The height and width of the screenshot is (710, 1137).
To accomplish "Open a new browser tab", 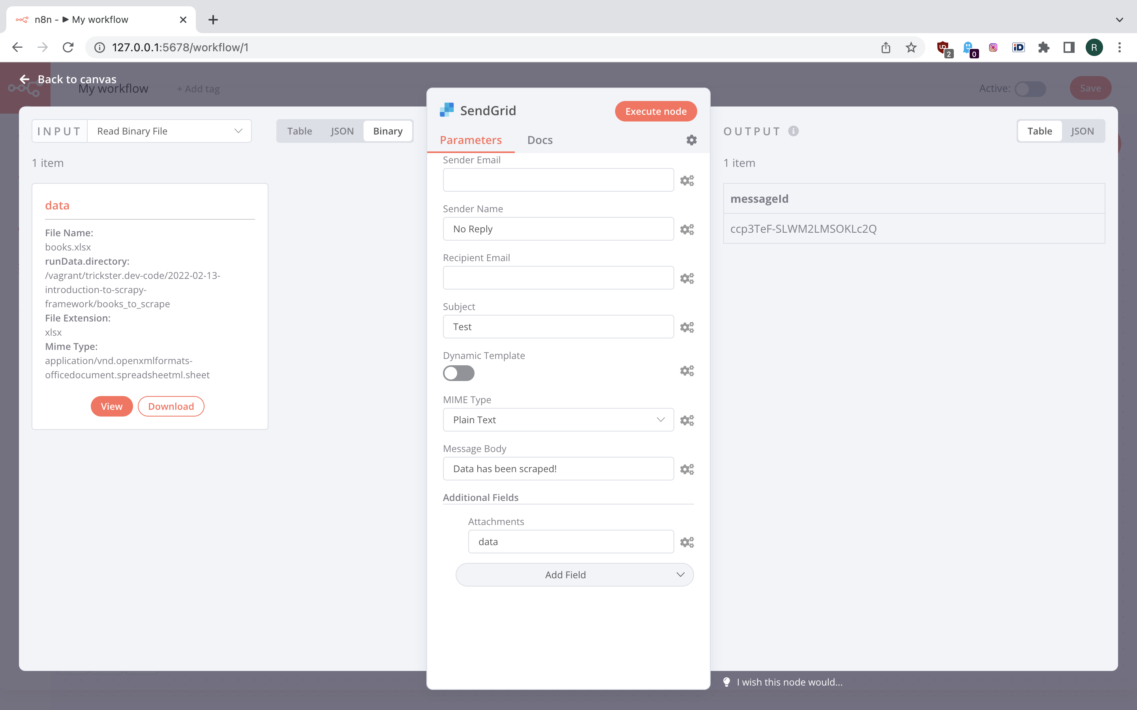I will 213,20.
